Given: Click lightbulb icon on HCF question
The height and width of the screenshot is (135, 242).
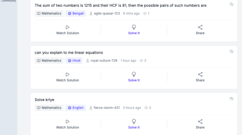Looking at the screenshot, I should pos(134,27).
